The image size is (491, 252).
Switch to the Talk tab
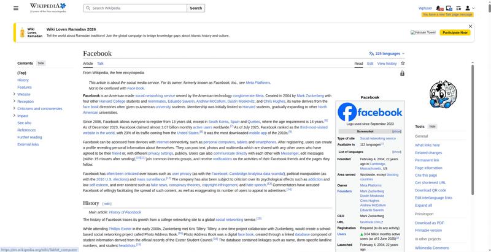pos(100,63)
